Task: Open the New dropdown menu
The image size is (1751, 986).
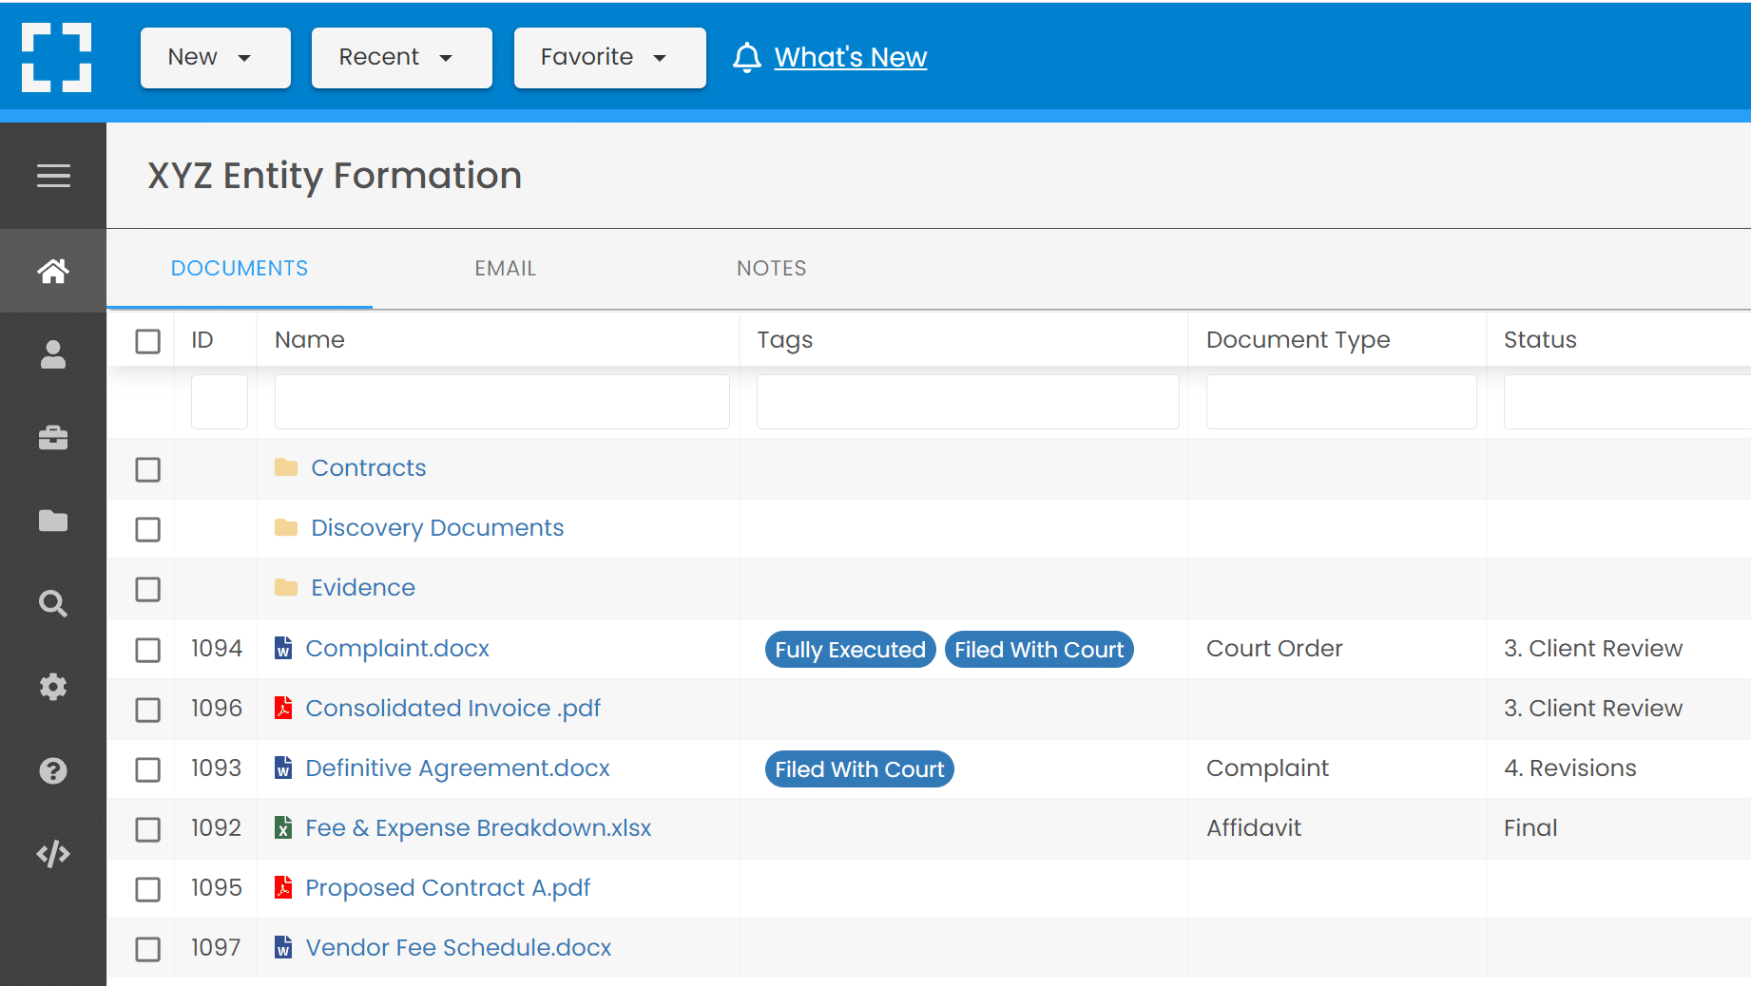Action: point(215,57)
